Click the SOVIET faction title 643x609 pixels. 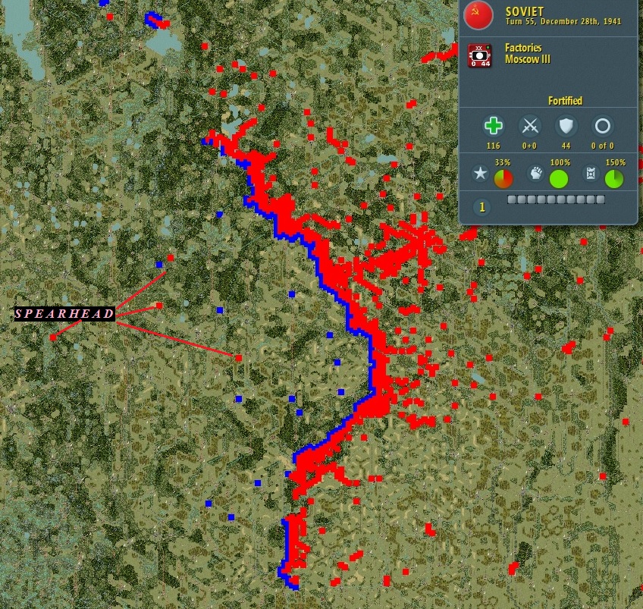pos(525,11)
